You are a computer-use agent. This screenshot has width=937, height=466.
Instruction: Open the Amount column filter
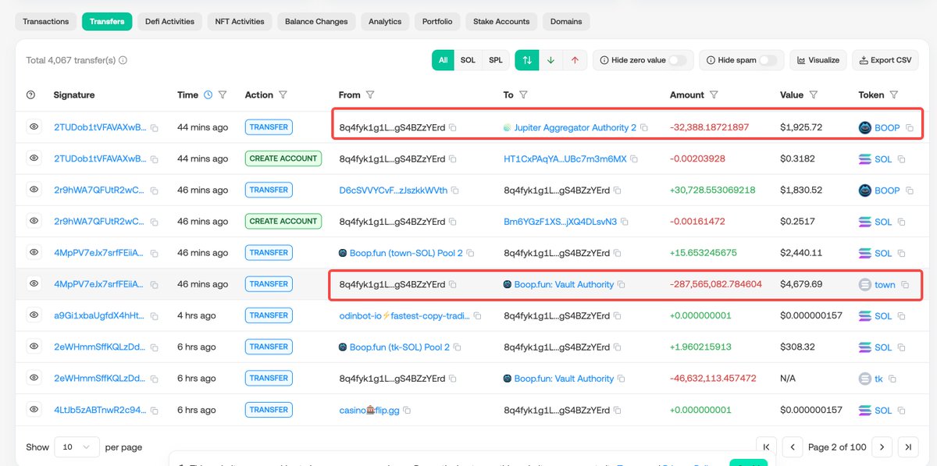coord(714,95)
